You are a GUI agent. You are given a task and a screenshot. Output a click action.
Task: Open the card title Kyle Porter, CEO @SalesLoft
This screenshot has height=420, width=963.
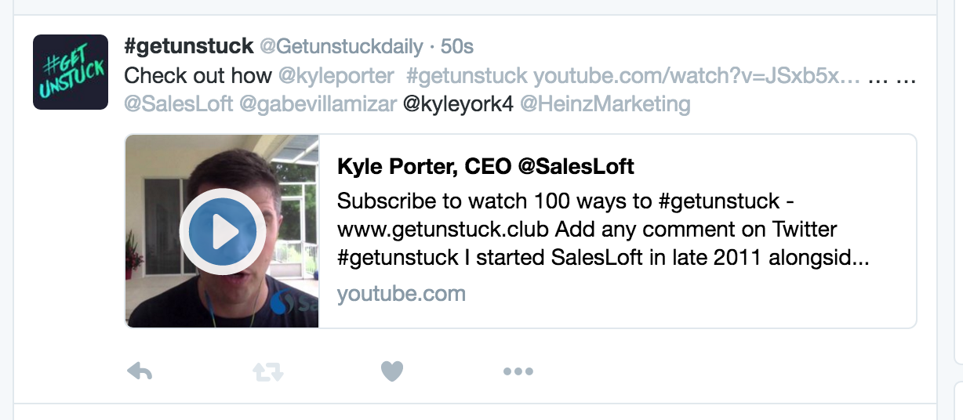(485, 166)
